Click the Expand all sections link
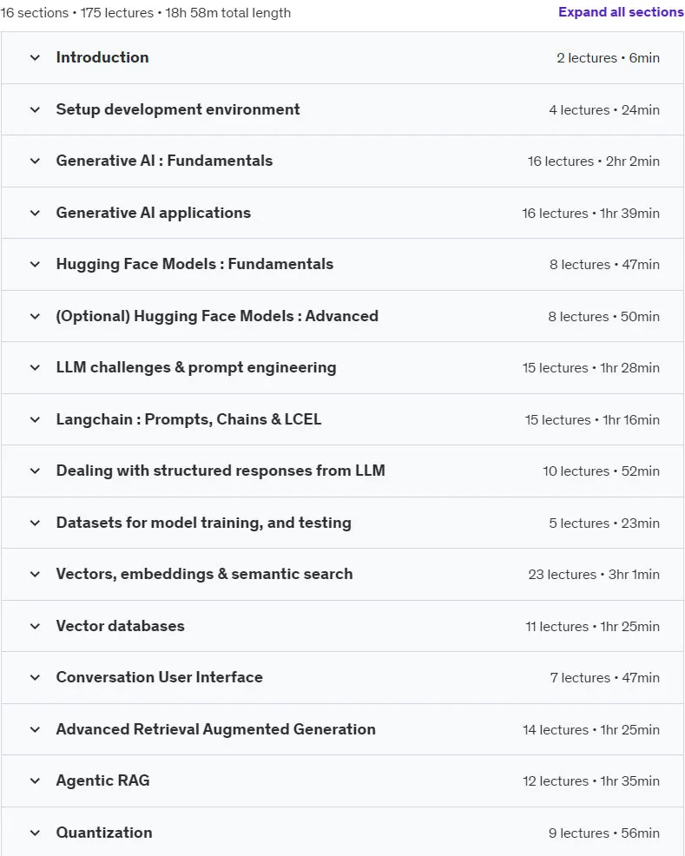 pos(621,12)
